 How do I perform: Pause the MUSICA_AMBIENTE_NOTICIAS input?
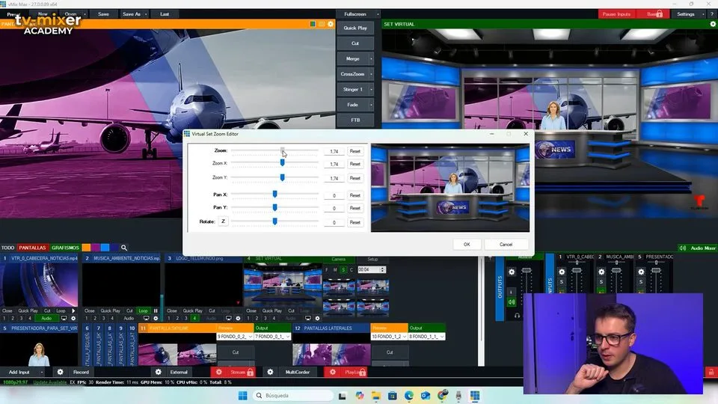click(156, 310)
